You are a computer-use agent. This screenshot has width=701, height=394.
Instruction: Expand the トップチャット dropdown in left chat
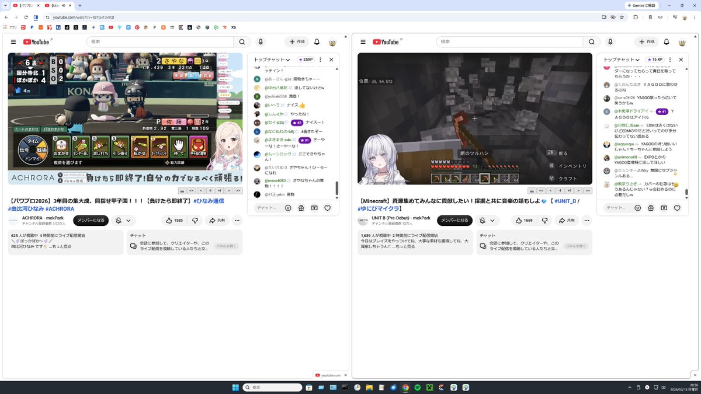point(272,60)
